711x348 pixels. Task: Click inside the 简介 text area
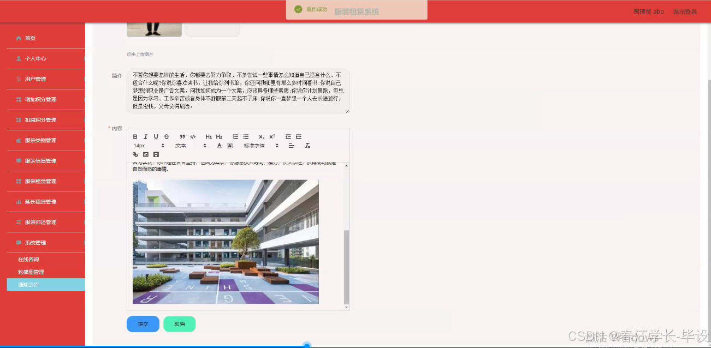238,91
